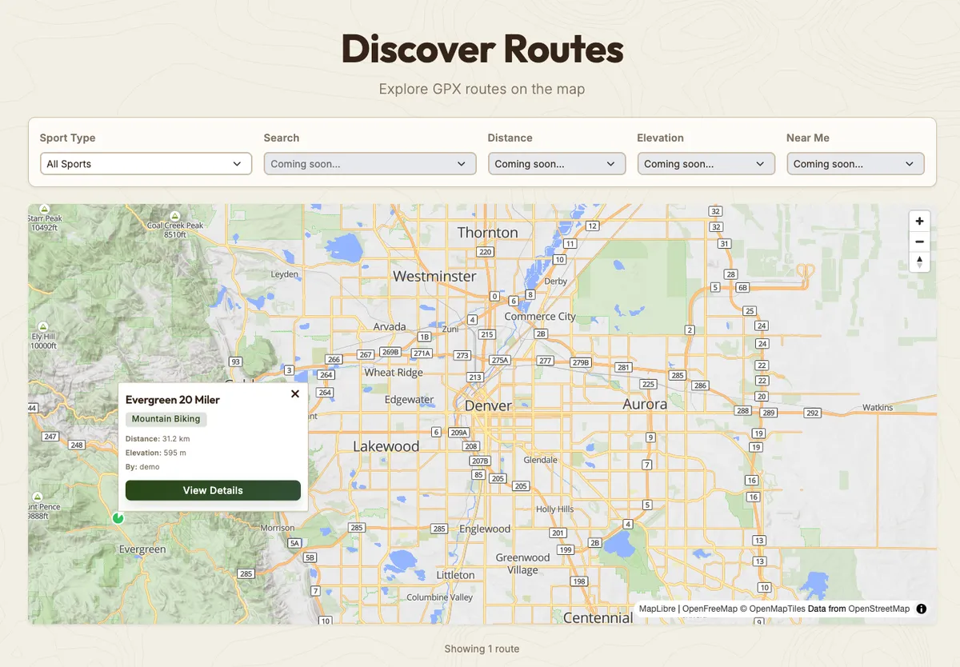Toggle the map attribution info icon
960x667 pixels.
point(921,609)
